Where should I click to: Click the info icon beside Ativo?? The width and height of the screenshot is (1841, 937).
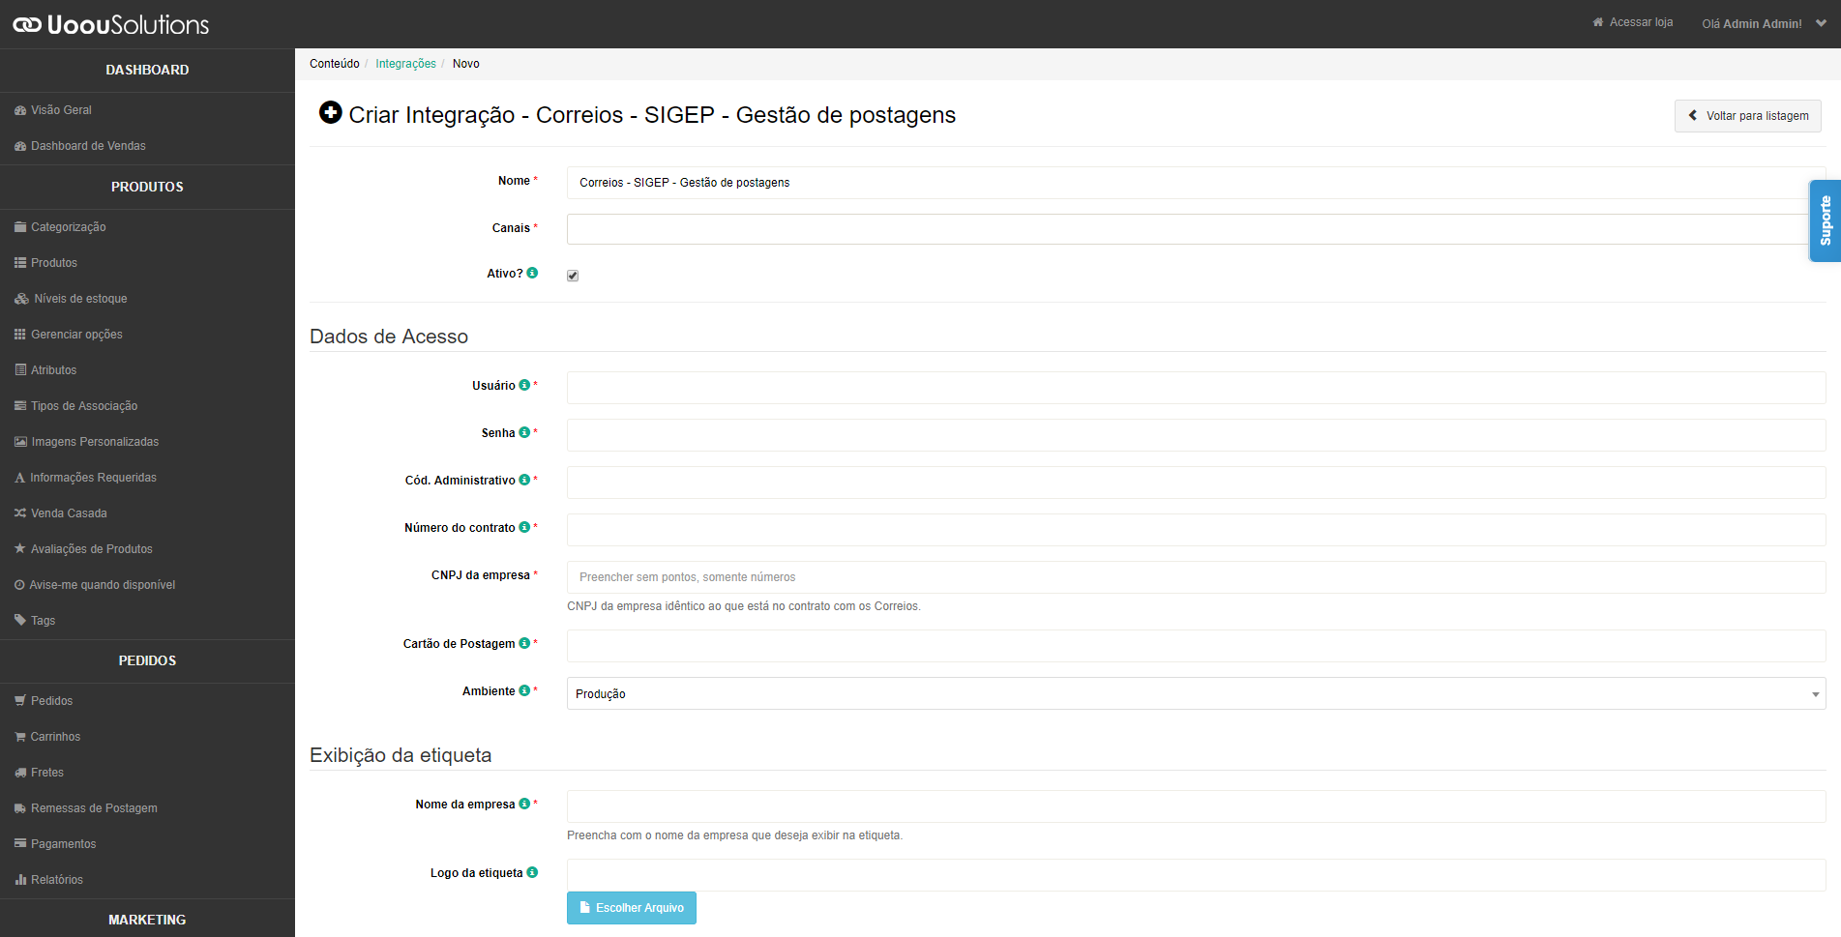[x=532, y=273]
